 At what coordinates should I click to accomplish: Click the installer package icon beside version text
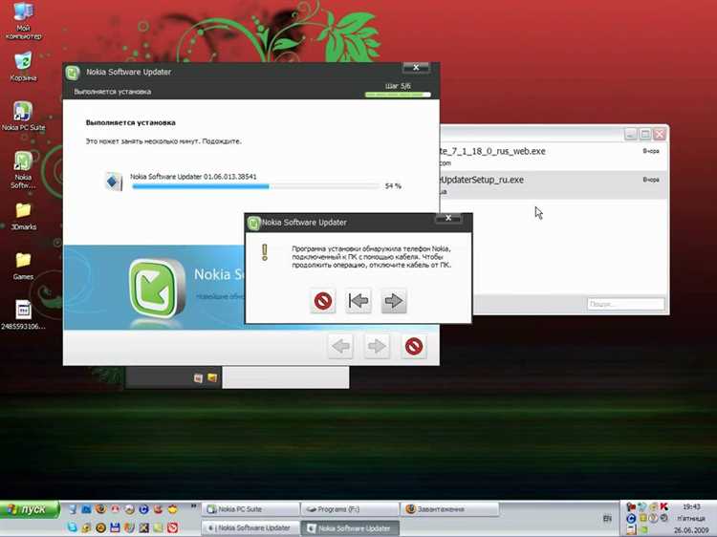(114, 182)
